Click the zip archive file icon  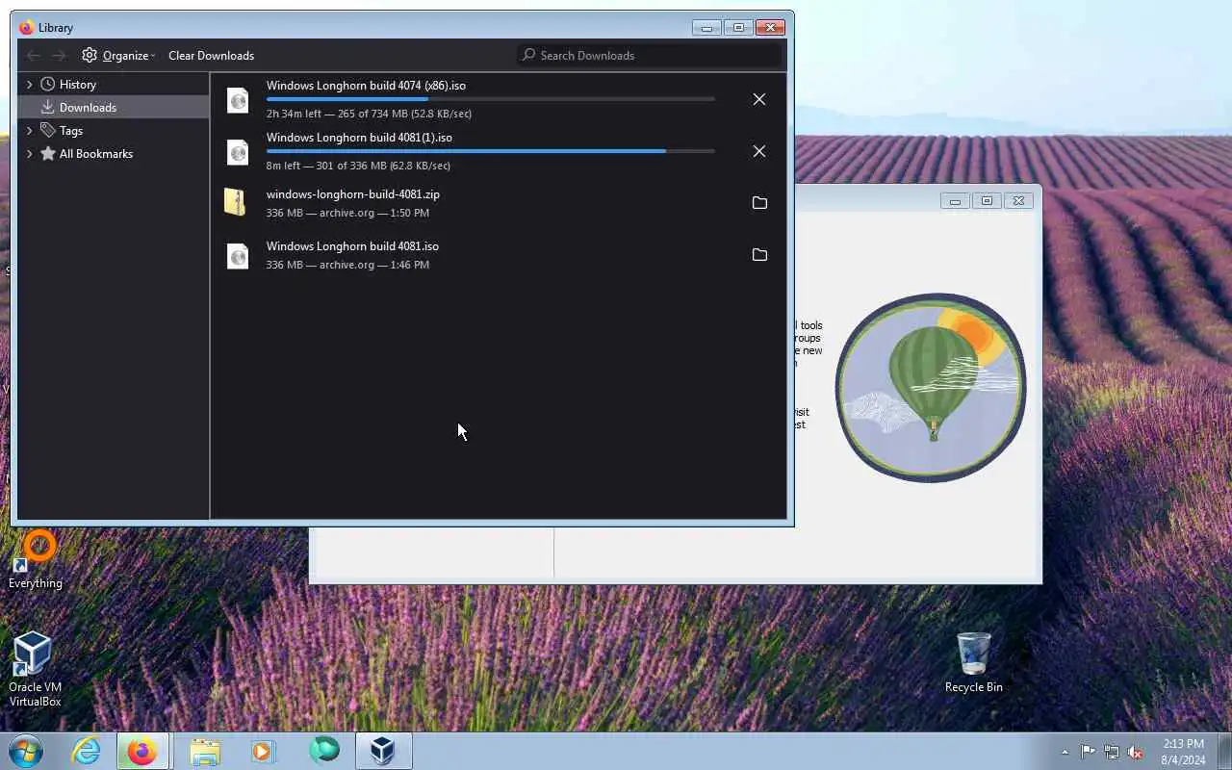[x=236, y=202]
